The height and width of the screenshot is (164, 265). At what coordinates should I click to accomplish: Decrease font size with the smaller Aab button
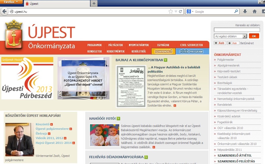point(233,43)
